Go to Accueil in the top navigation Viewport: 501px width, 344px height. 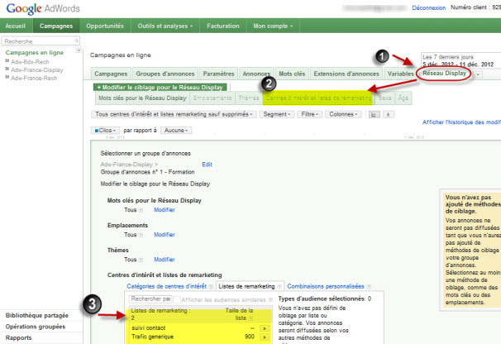coord(16,26)
